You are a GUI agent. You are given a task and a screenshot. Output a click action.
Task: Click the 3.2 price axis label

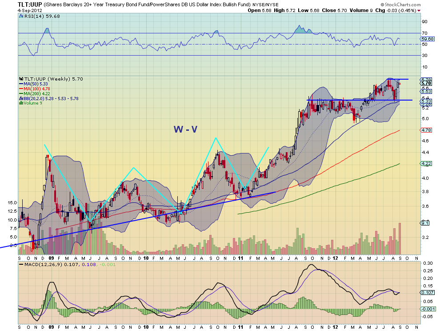pos(425,238)
